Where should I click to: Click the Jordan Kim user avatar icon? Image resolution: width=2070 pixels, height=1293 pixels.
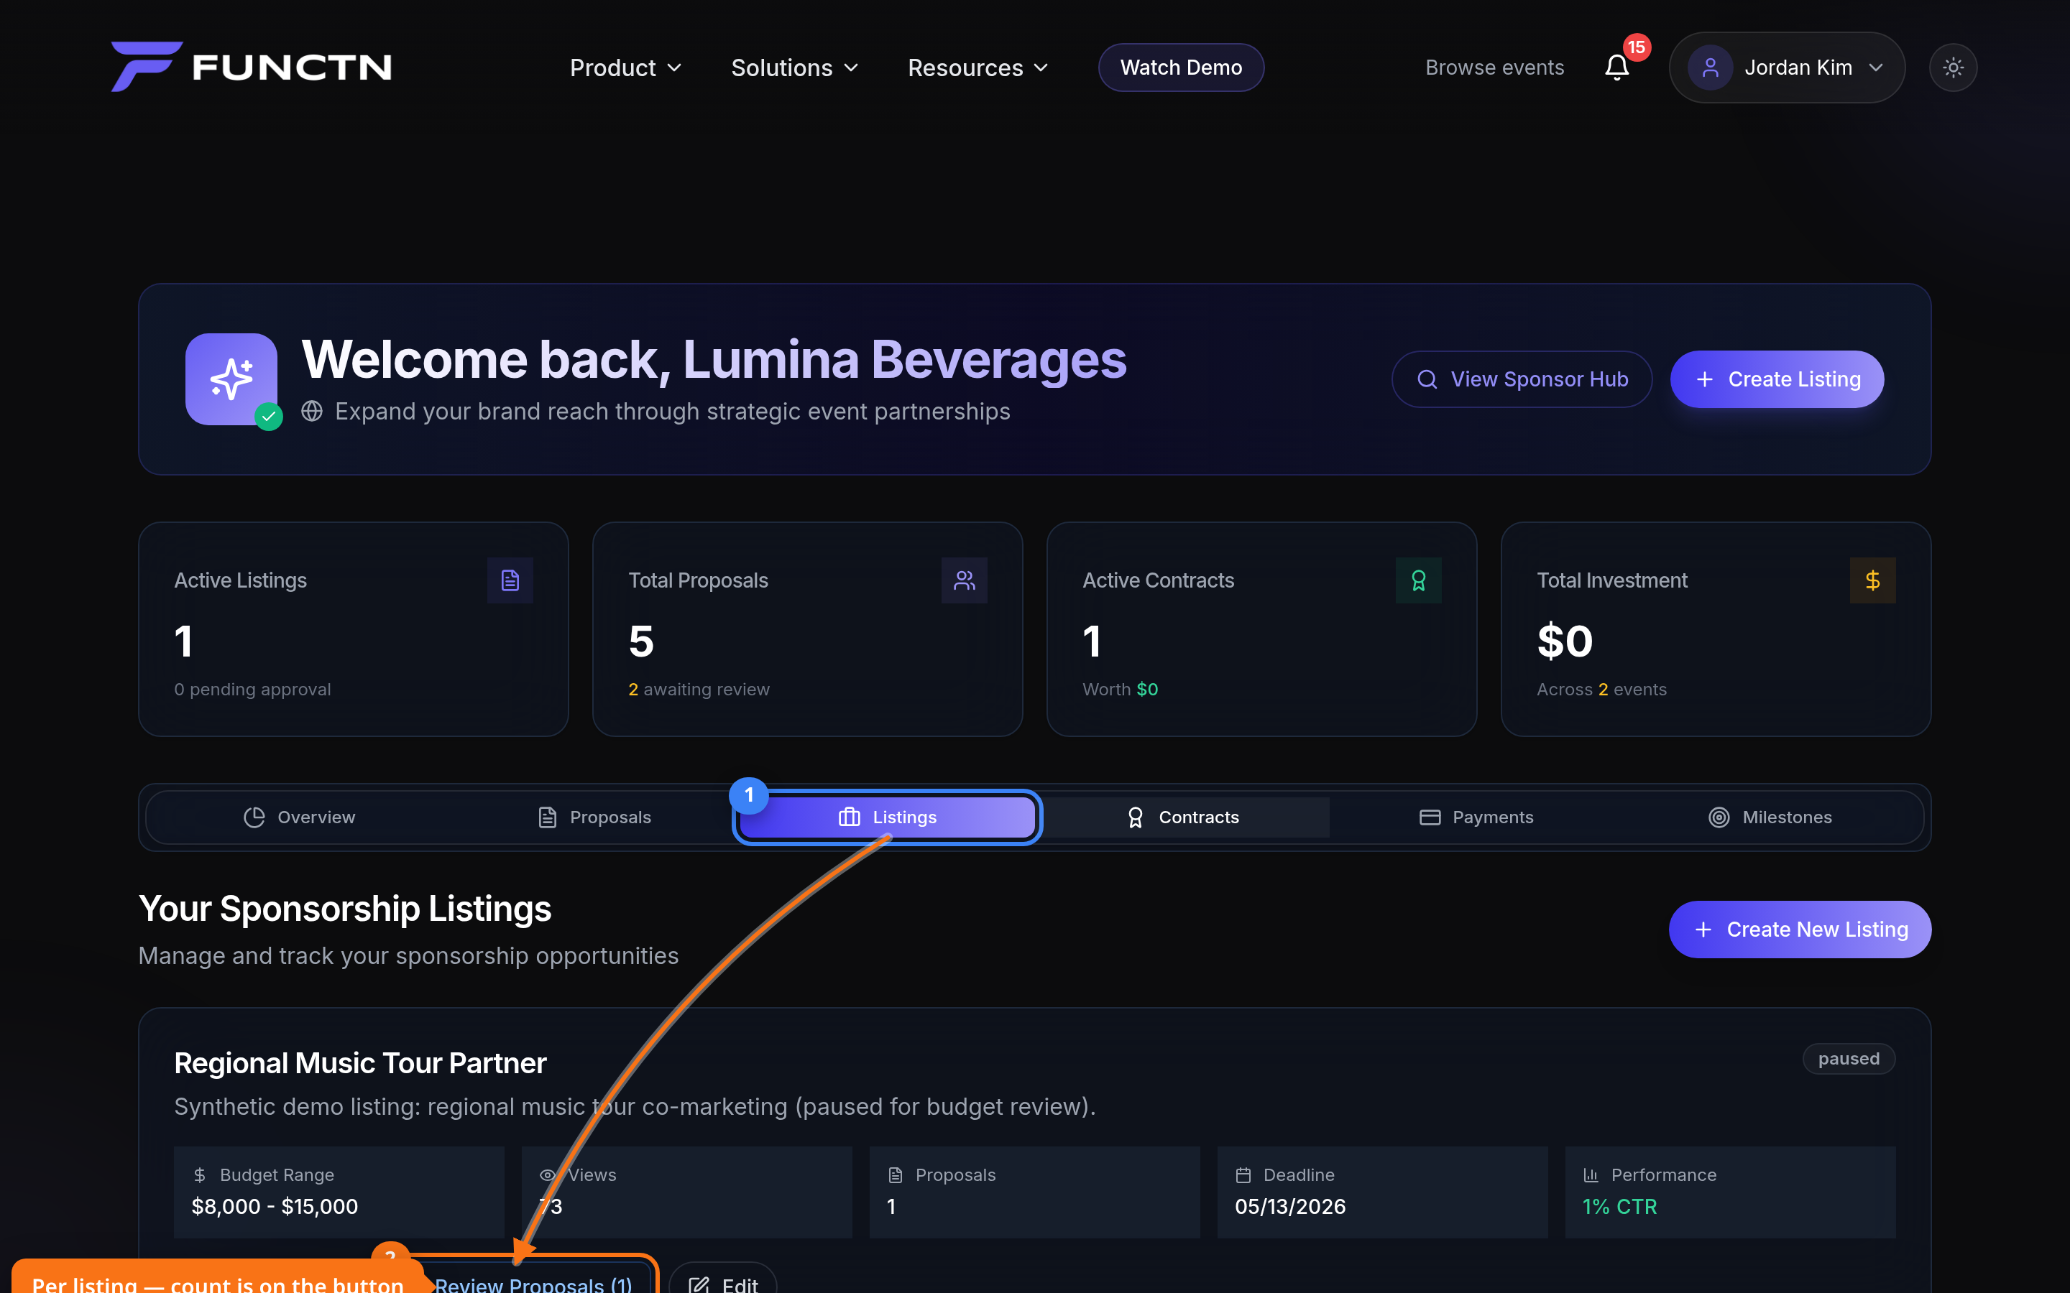pyautogui.click(x=1710, y=68)
